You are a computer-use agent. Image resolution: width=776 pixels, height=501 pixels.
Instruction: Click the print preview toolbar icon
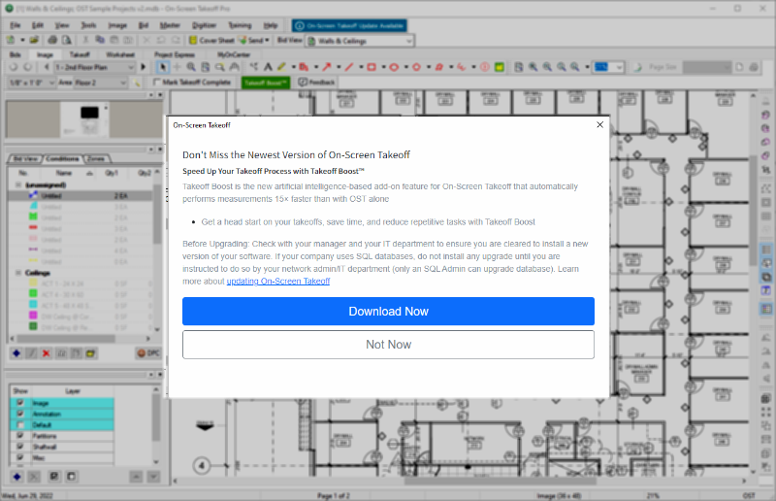(66, 40)
